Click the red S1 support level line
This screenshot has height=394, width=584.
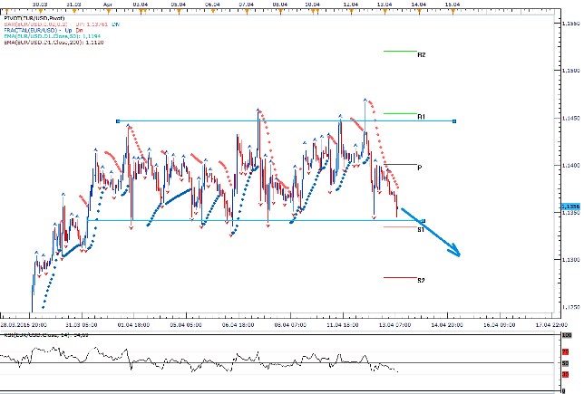[x=400, y=226]
